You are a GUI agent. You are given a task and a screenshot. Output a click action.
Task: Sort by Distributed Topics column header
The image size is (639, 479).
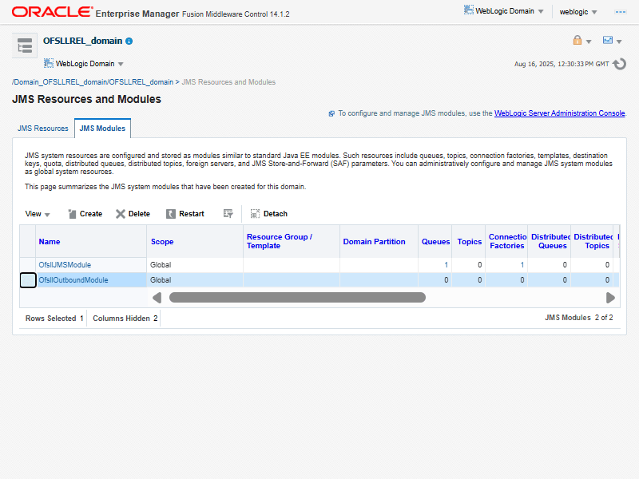593,241
